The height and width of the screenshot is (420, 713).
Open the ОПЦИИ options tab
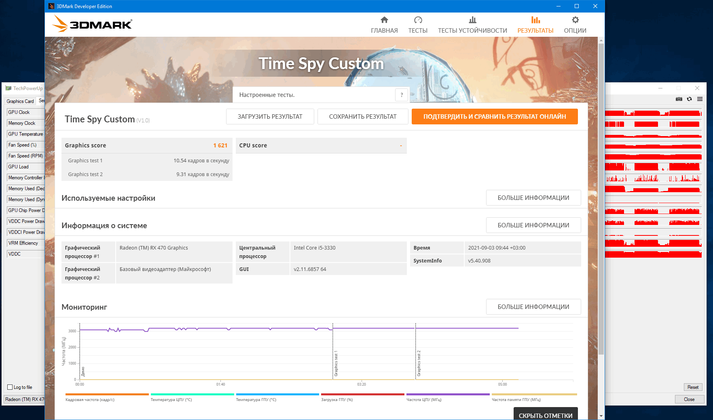(575, 25)
